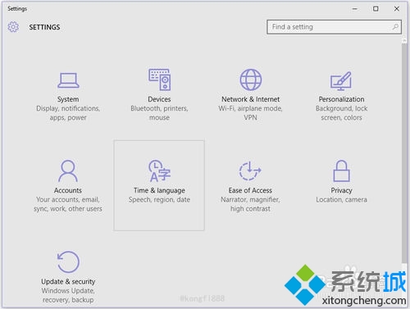Maximize the Settings window
This screenshot has height=309, width=410.
(376, 9)
